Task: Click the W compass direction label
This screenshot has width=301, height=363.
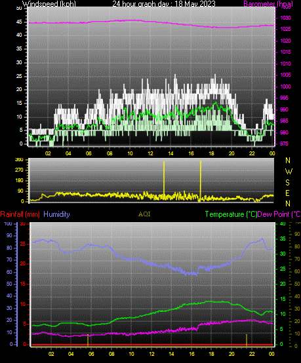Action: pyautogui.click(x=289, y=172)
